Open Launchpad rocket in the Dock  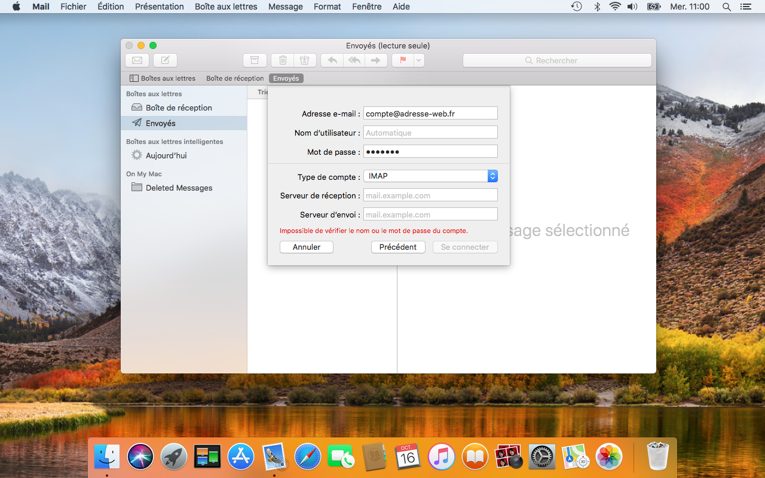point(174,457)
